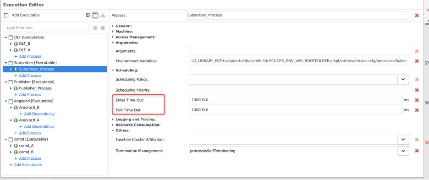
Task: Click the Exit Time Out value field
Action: point(296,110)
